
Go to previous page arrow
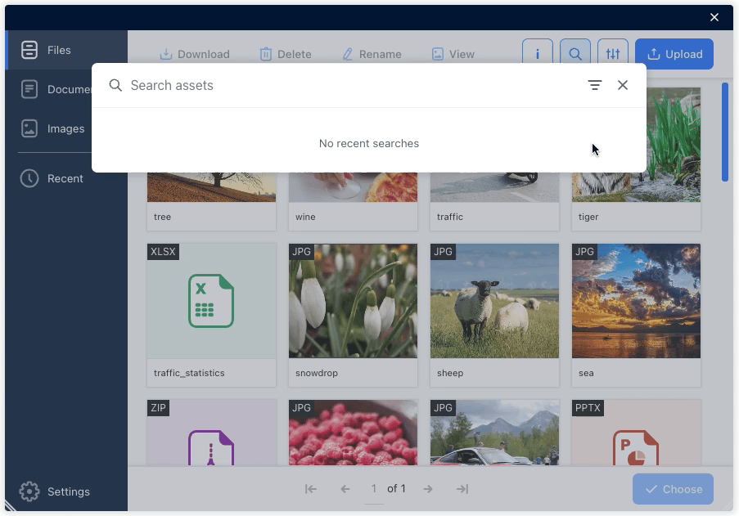pos(345,489)
